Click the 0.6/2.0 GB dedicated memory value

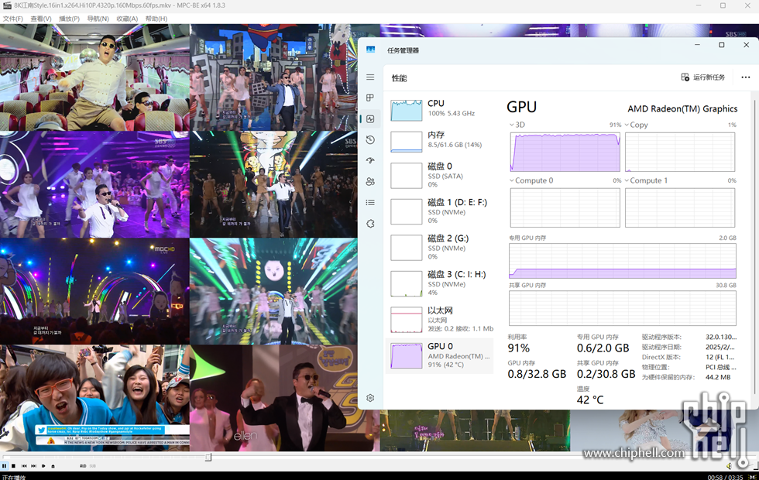(x=603, y=348)
